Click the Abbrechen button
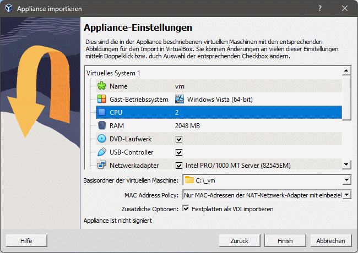 point(331,241)
